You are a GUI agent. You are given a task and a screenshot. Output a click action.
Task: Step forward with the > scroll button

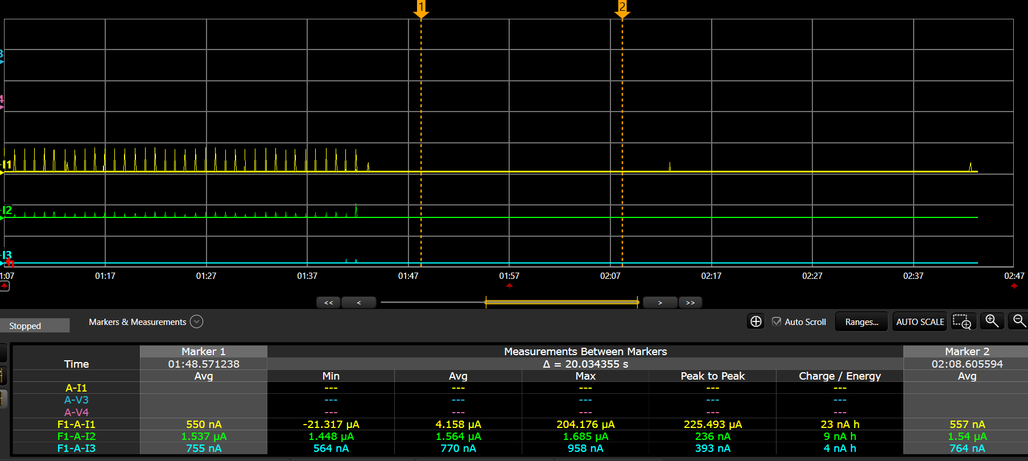[660, 303]
